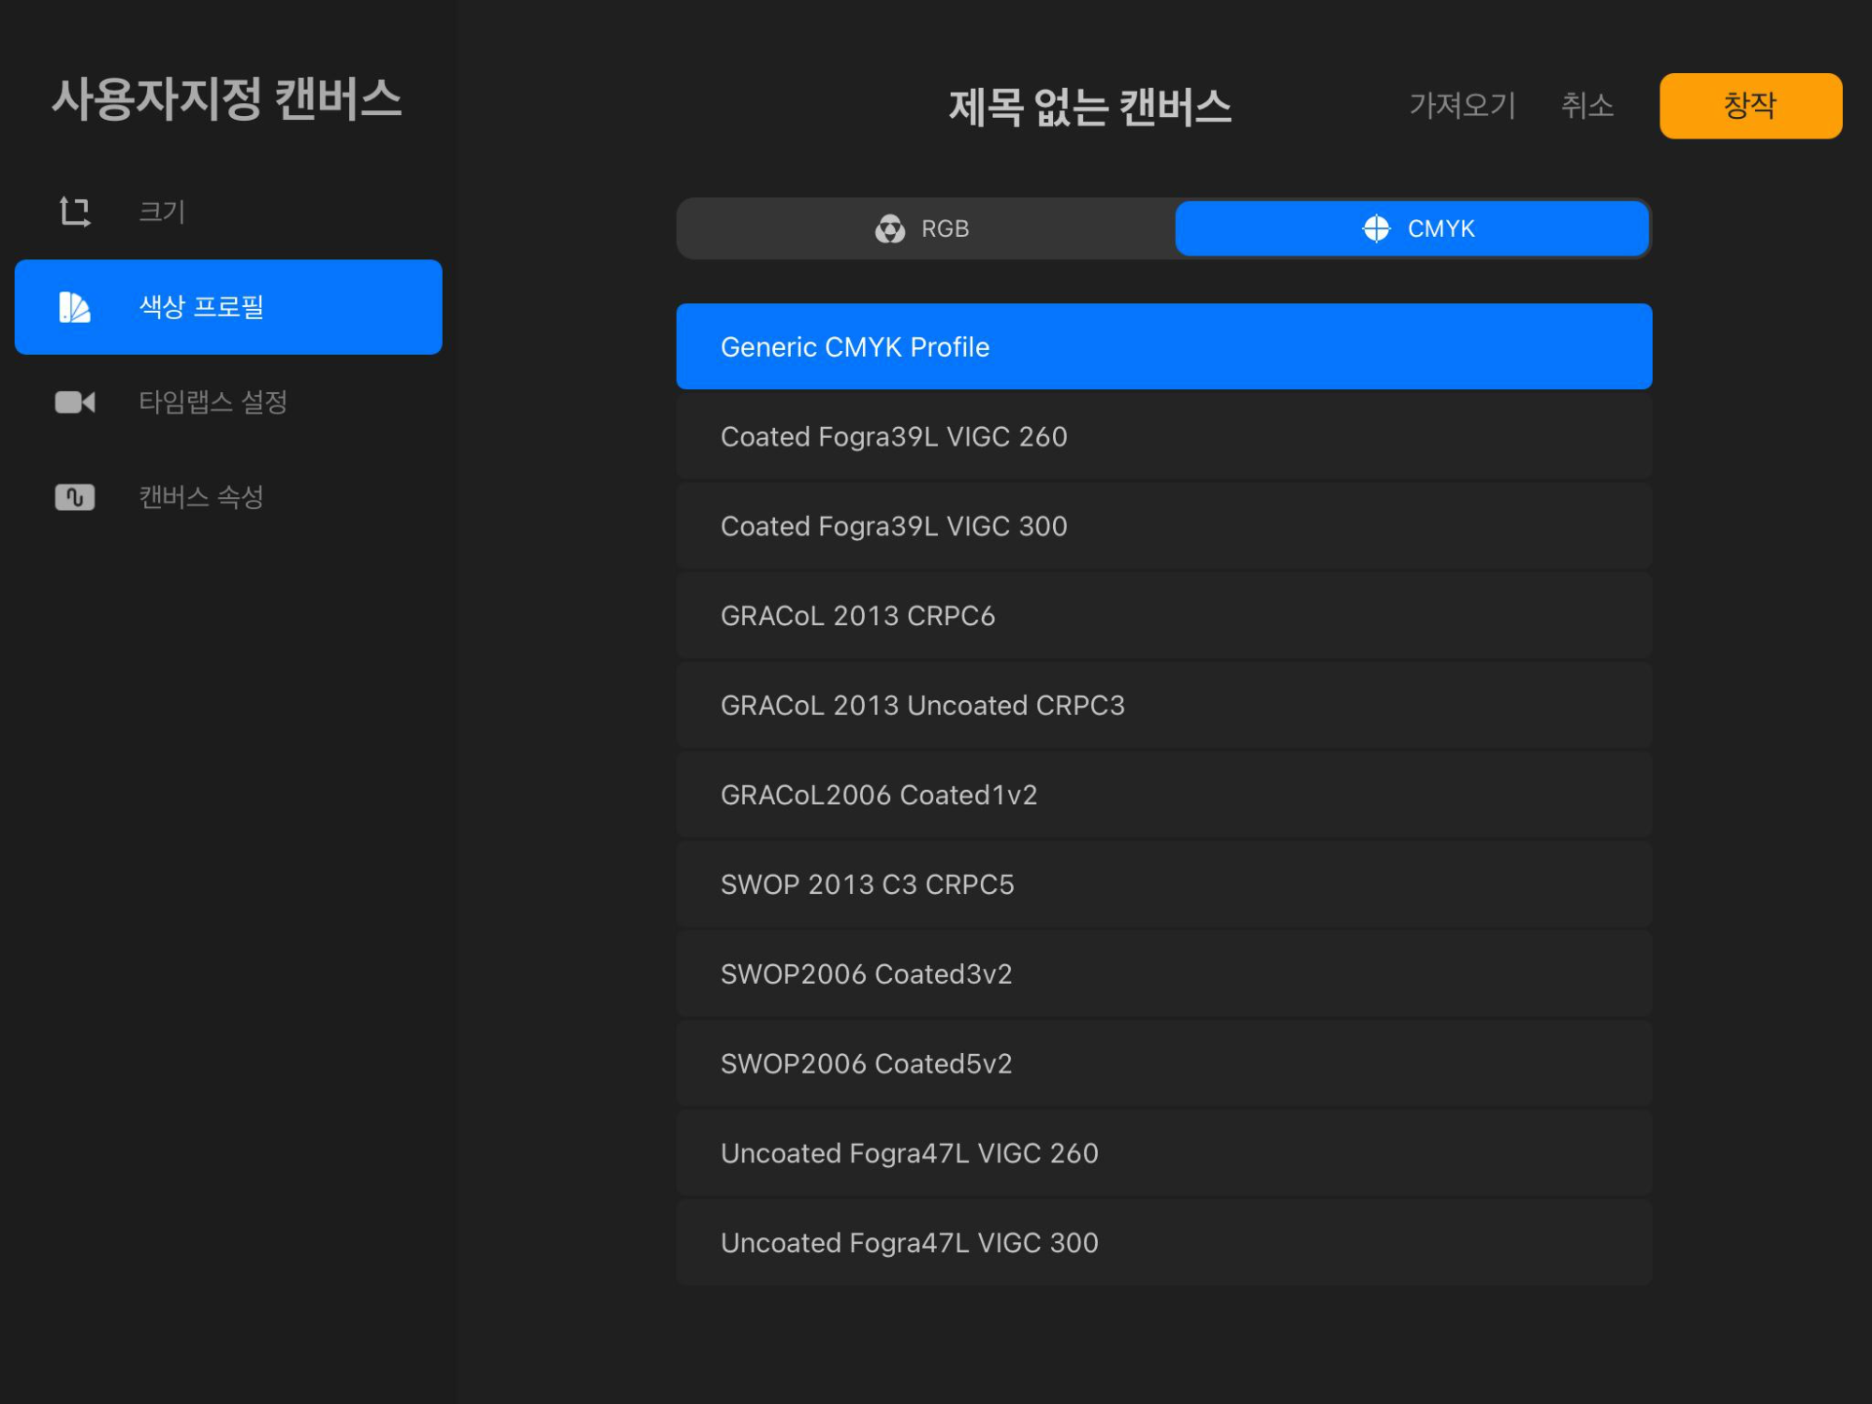Click the canvas properties wave icon
The image size is (1872, 1404).
click(75, 497)
